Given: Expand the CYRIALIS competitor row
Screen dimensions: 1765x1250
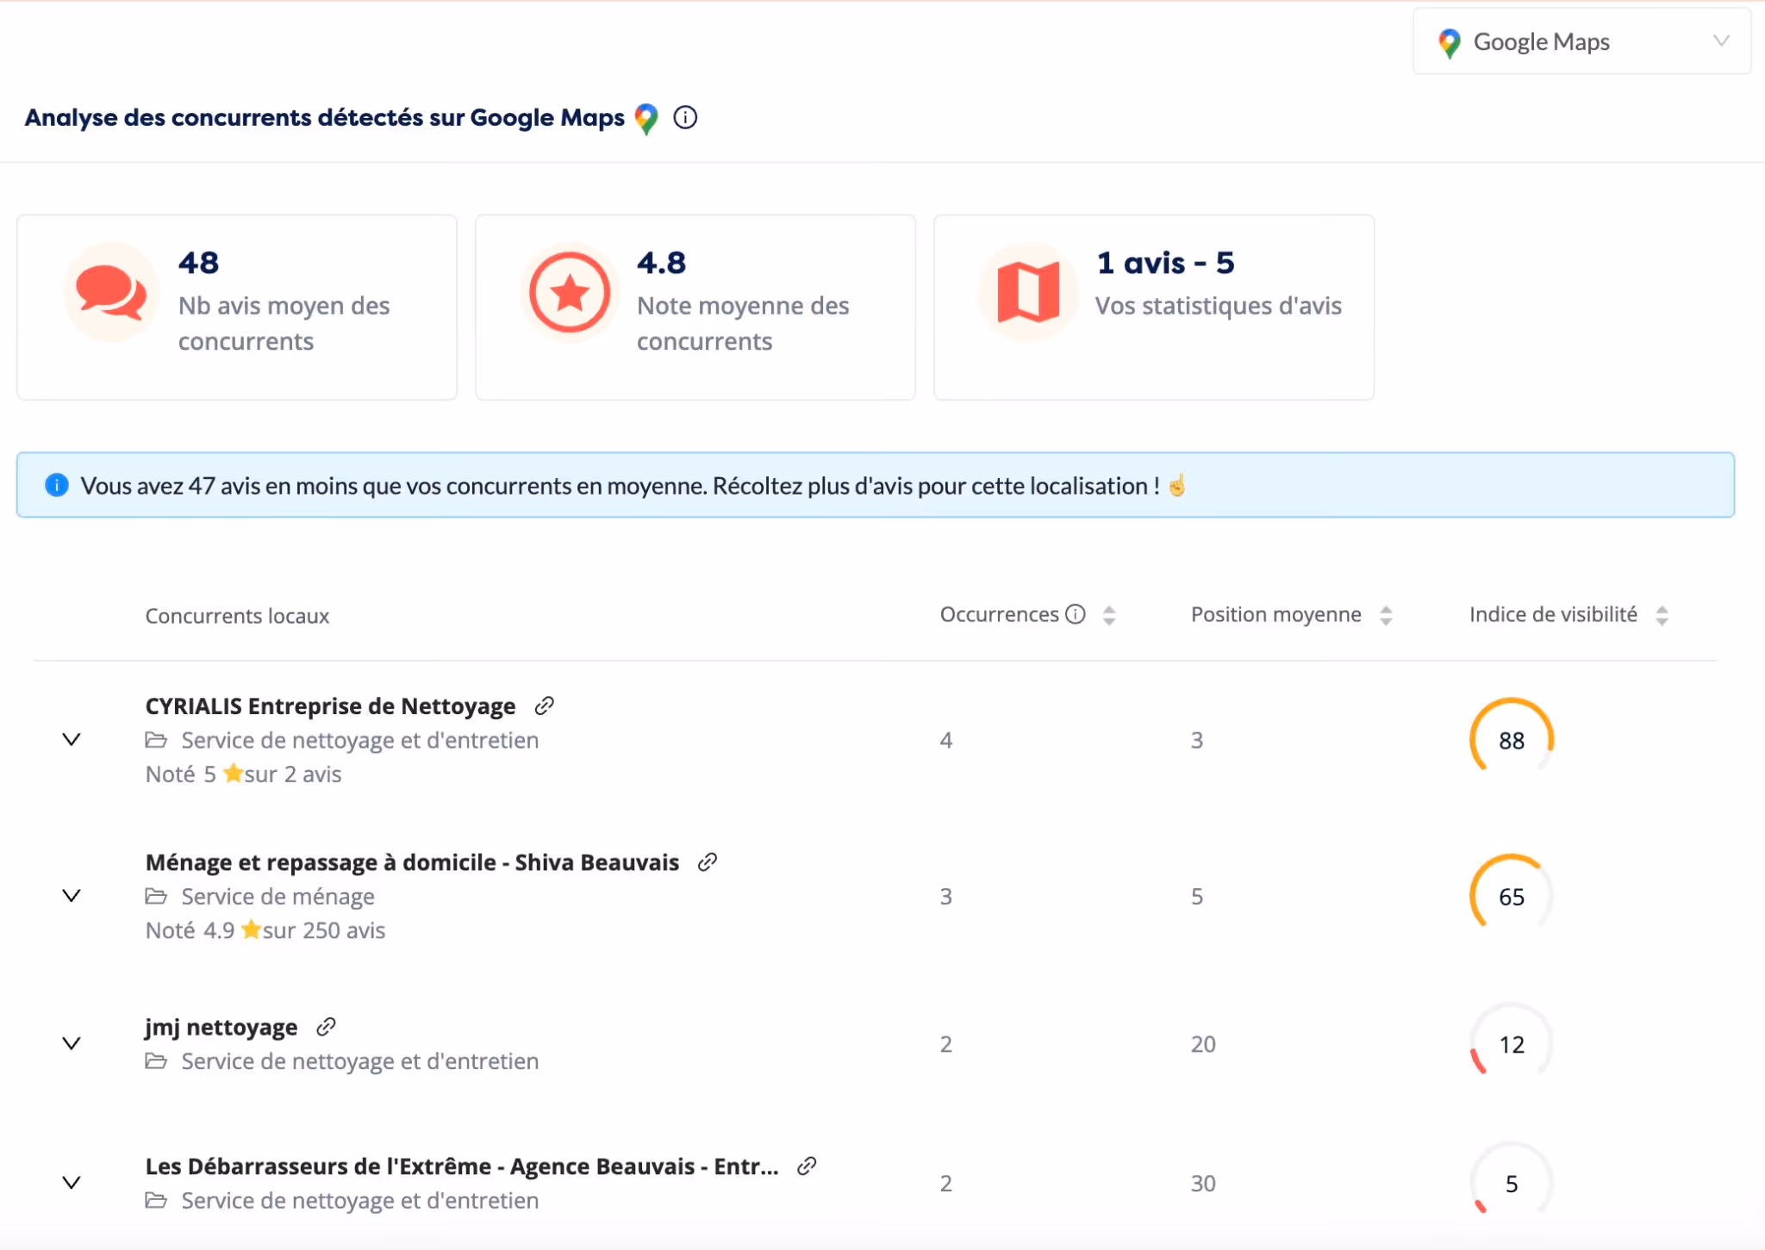Looking at the screenshot, I should click(x=72, y=739).
